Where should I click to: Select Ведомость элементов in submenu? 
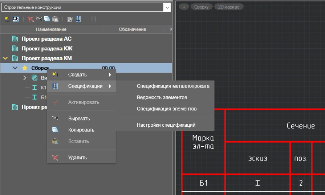tap(162, 97)
